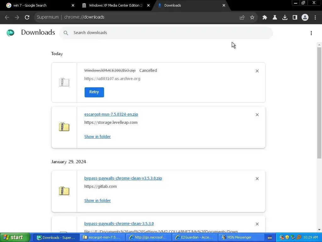Toggle the side panel icon
The height and width of the screenshot is (242, 322).
[x=295, y=18]
